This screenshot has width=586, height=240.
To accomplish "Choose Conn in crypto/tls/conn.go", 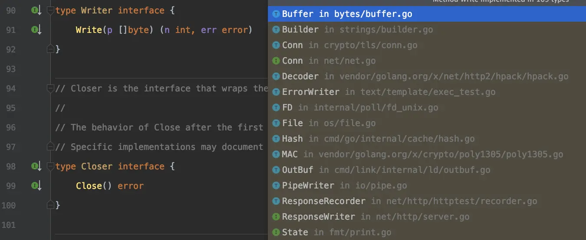I will click(x=349, y=45).
